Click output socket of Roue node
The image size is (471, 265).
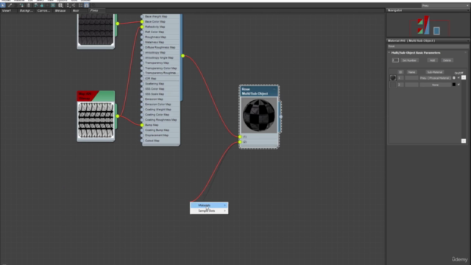point(281,116)
